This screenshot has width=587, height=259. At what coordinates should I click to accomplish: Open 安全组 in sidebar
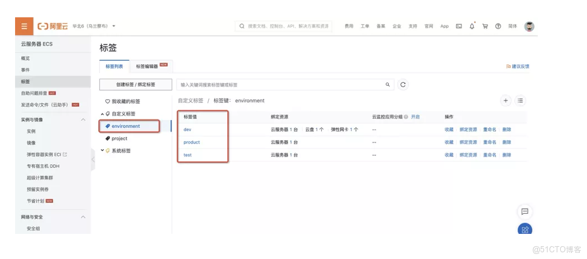tap(34, 228)
